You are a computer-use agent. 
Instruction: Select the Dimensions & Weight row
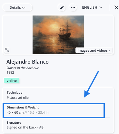point(54,110)
